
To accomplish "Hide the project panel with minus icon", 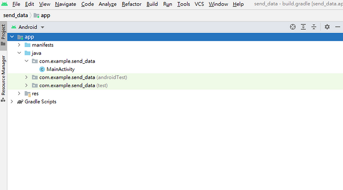I will [338, 27].
